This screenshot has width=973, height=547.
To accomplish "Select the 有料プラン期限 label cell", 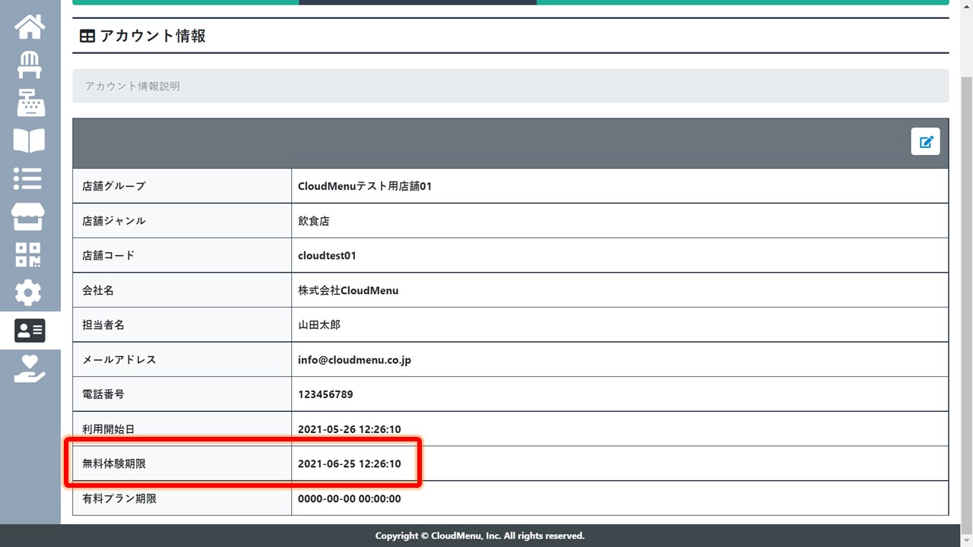I will pyautogui.click(x=182, y=498).
